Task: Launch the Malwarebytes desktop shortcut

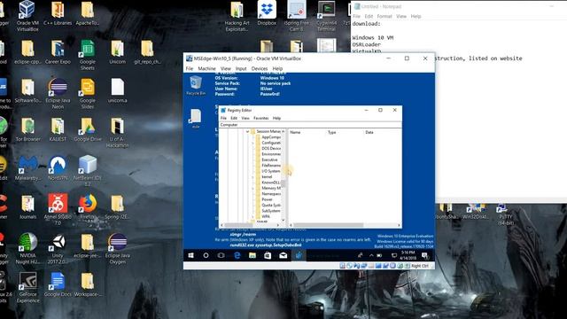Action: pyautogui.click(x=27, y=168)
